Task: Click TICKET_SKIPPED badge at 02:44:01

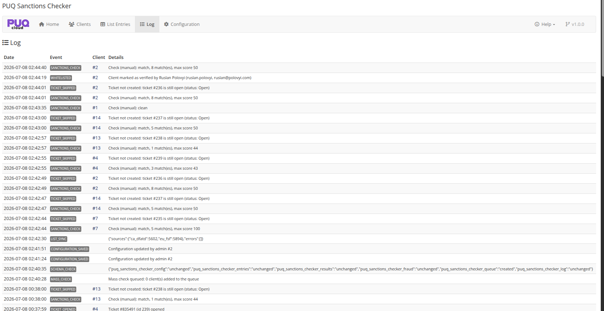Action: pos(63,88)
